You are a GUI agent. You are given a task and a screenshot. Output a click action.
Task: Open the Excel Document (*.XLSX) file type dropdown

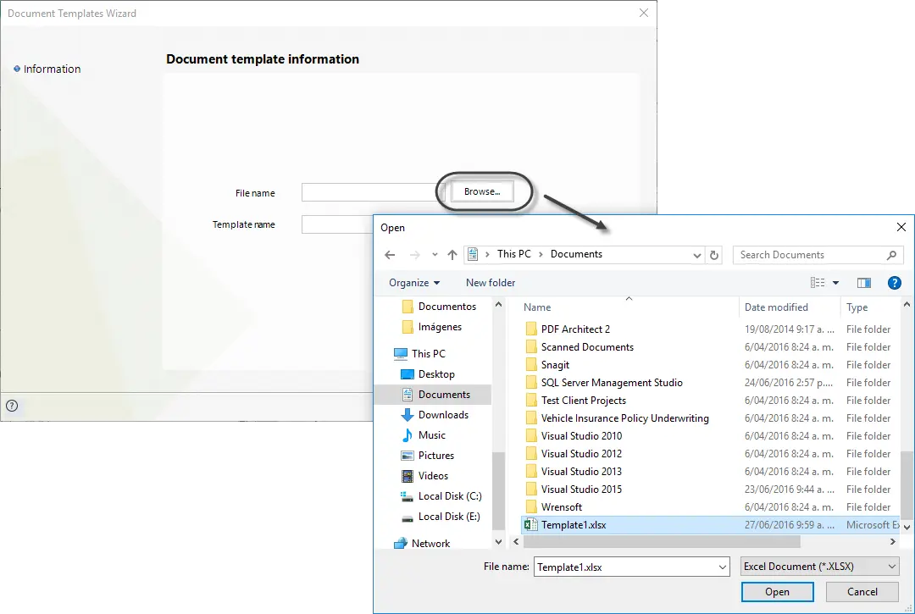tap(820, 567)
